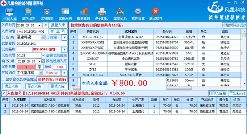
Task: Click the reagent list horizontal scrollbar
Action: 132,88
